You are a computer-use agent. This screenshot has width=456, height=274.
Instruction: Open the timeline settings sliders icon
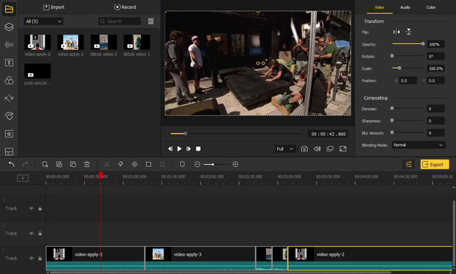click(408, 165)
